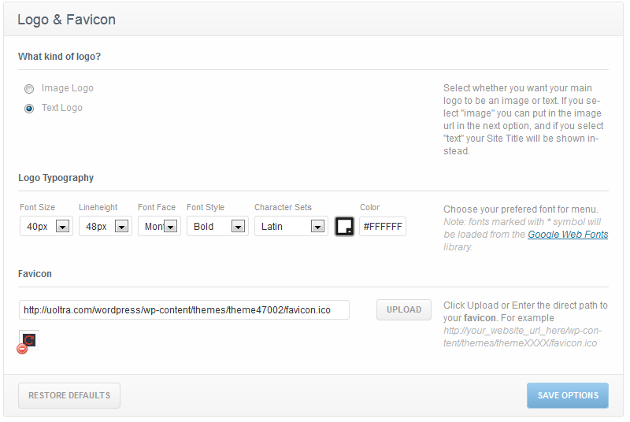Click the favicon preview thumbnail
The image size is (630, 422).
pos(29,339)
